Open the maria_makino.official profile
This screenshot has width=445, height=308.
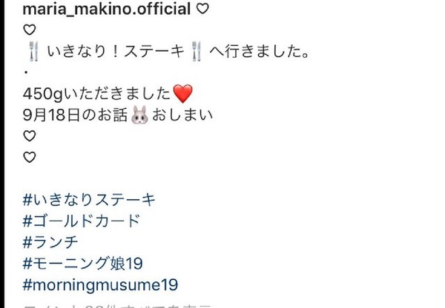click(x=106, y=9)
